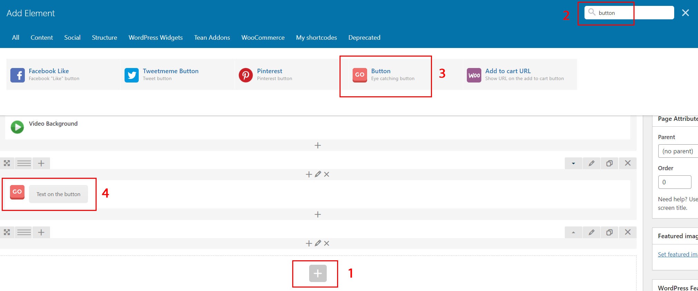This screenshot has width=698, height=291.
Task: Switch to the WooCommerce tab
Action: [x=263, y=37]
